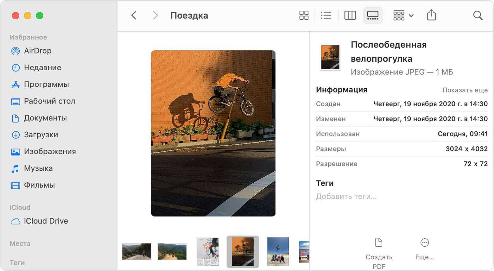The height and width of the screenshot is (271, 494).
Task: Switch to column view
Action: tap(350, 15)
